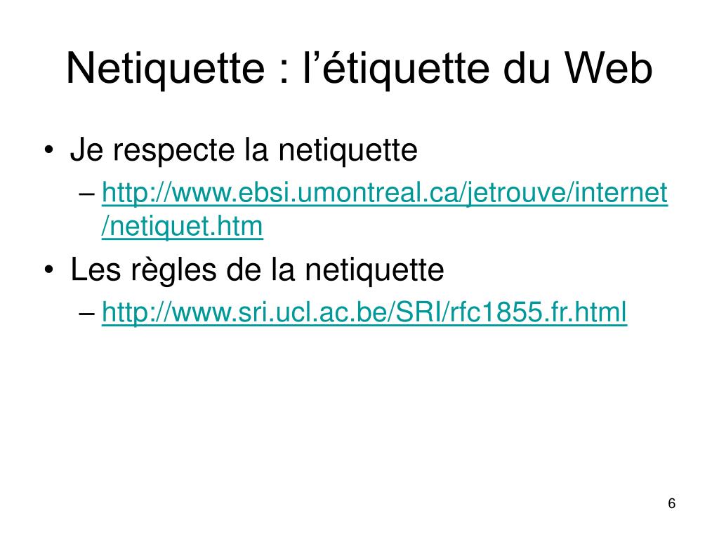This screenshot has width=719, height=539.
Task: Open the ebsi.umontreal.ca jetrouve internet link
Action: point(384,193)
